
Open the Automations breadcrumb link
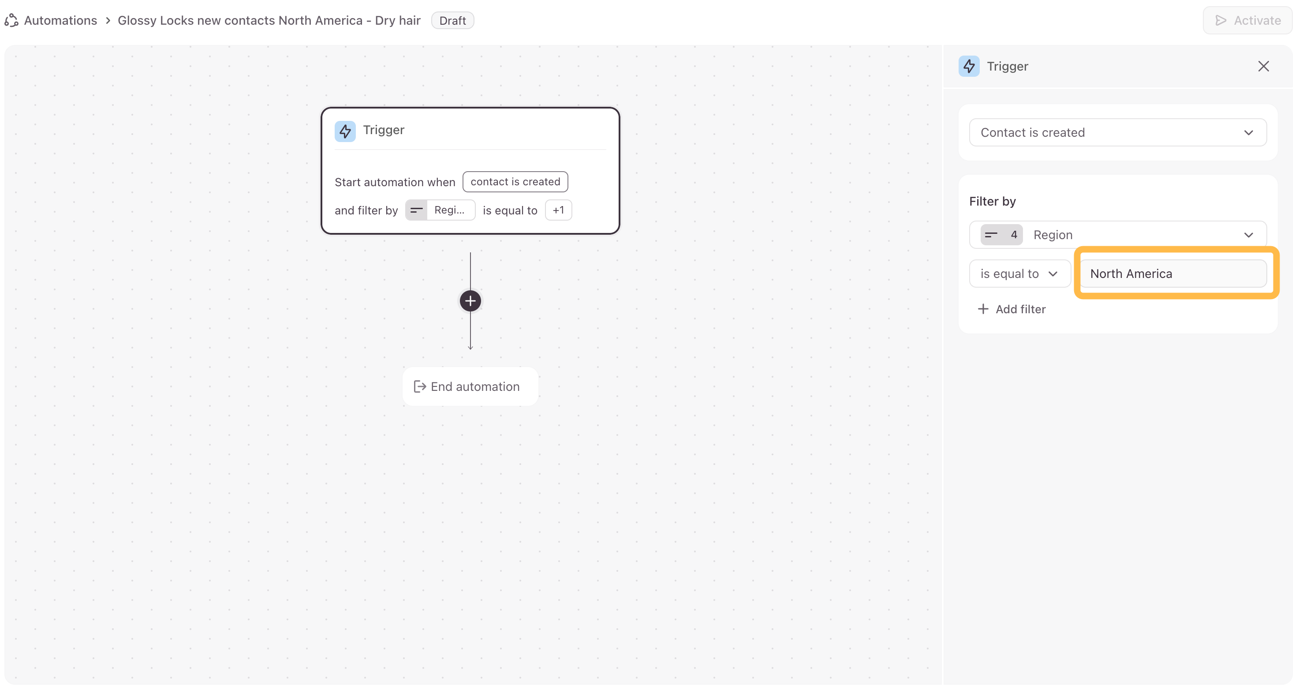60,20
